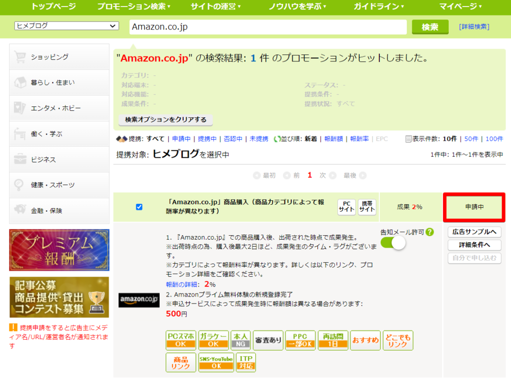511x381 pixels.
Task: Expand the サイトの運営 menu
Action: (216, 6)
